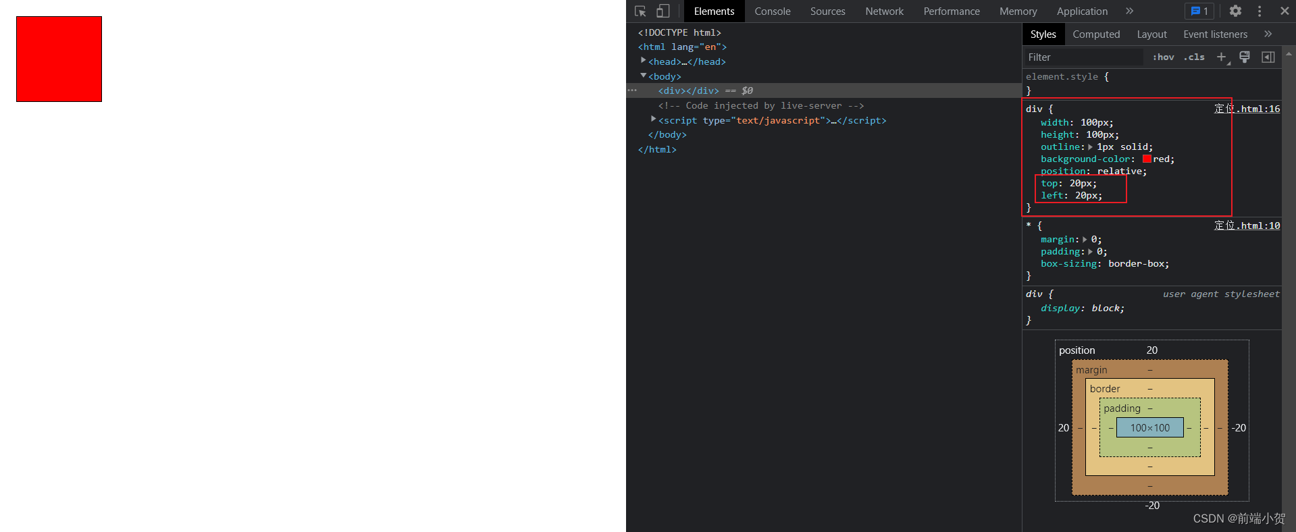Show more Styles sidebar tabs chevron
The image size is (1296, 532).
(1268, 34)
